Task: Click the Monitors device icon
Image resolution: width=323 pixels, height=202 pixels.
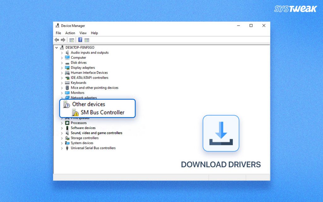Action: coord(67,92)
